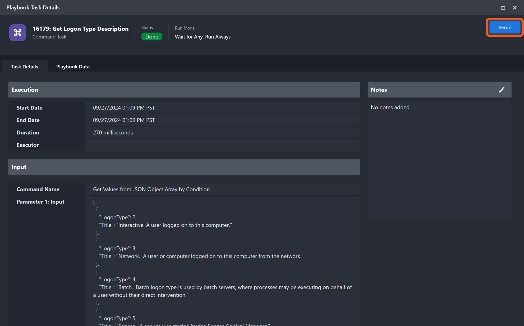The height and width of the screenshot is (326, 524).
Task: Click the Start Date value field
Action: pos(124,108)
